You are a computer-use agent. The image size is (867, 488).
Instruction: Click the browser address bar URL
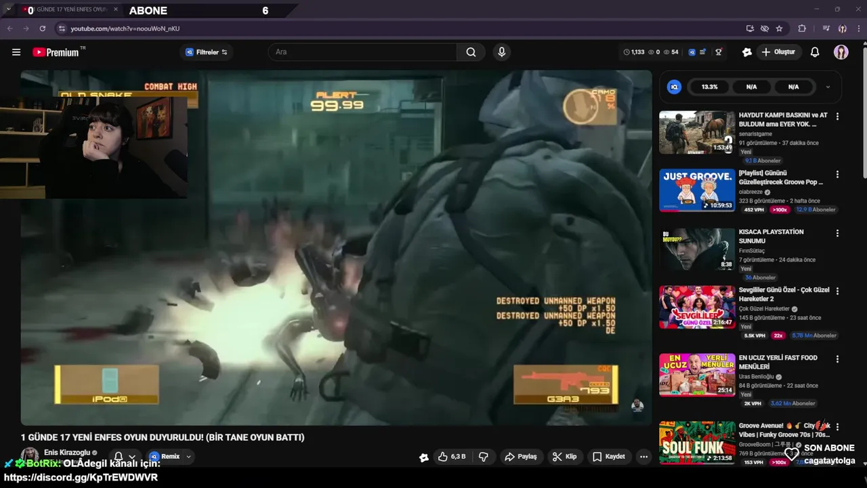coord(125,28)
